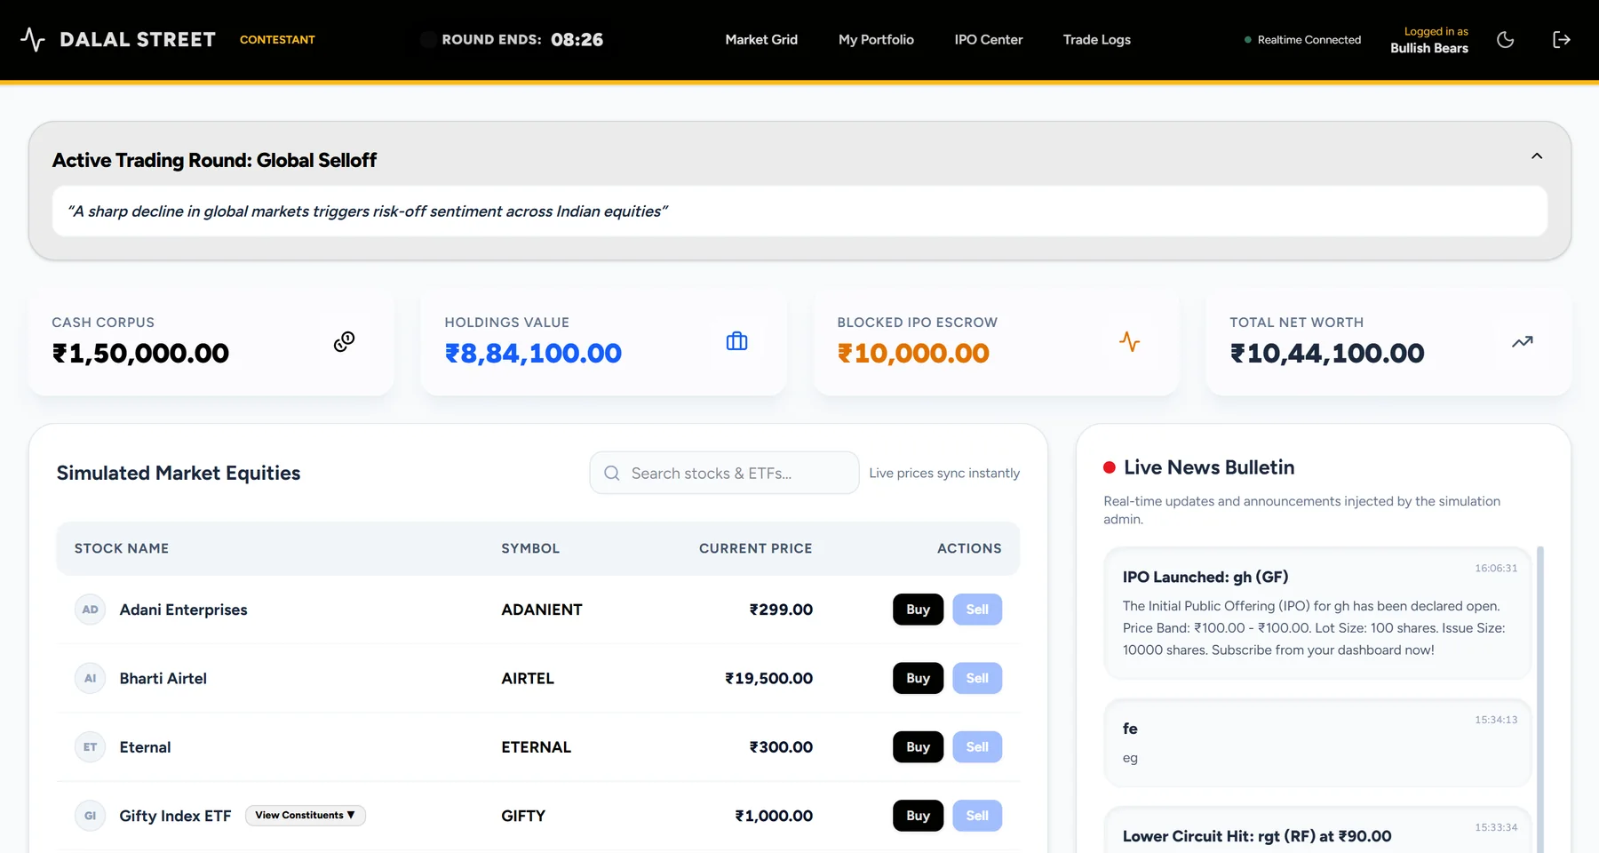The image size is (1599, 853).
Task: Click the trending arrow icon in Total Net Worth
Action: coord(1522,341)
